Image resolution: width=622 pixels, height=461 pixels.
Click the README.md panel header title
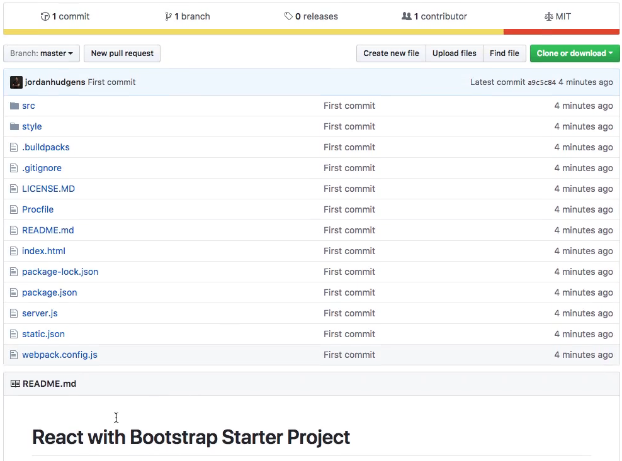(x=49, y=383)
